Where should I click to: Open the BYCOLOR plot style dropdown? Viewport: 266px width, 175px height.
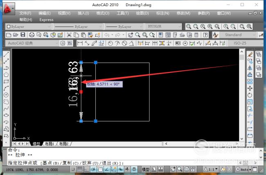pos(163,27)
